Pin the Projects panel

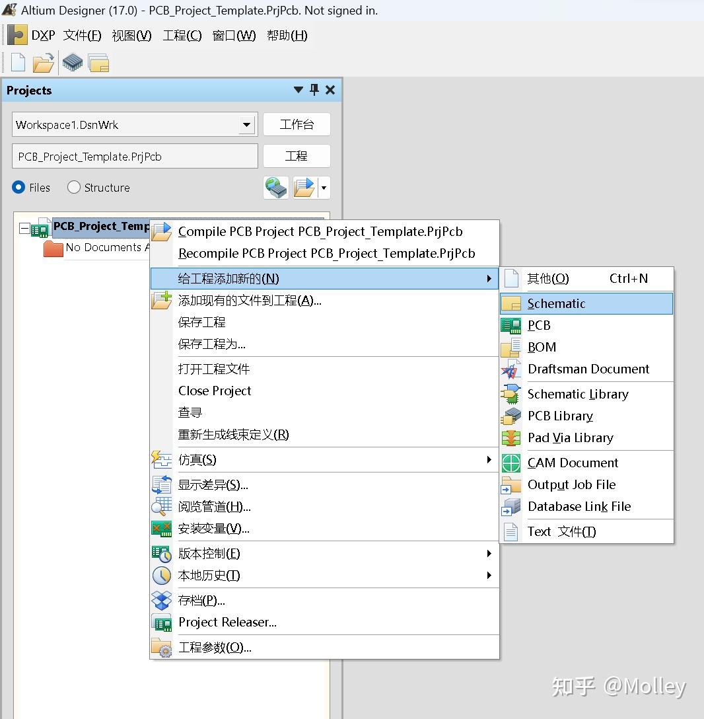314,90
